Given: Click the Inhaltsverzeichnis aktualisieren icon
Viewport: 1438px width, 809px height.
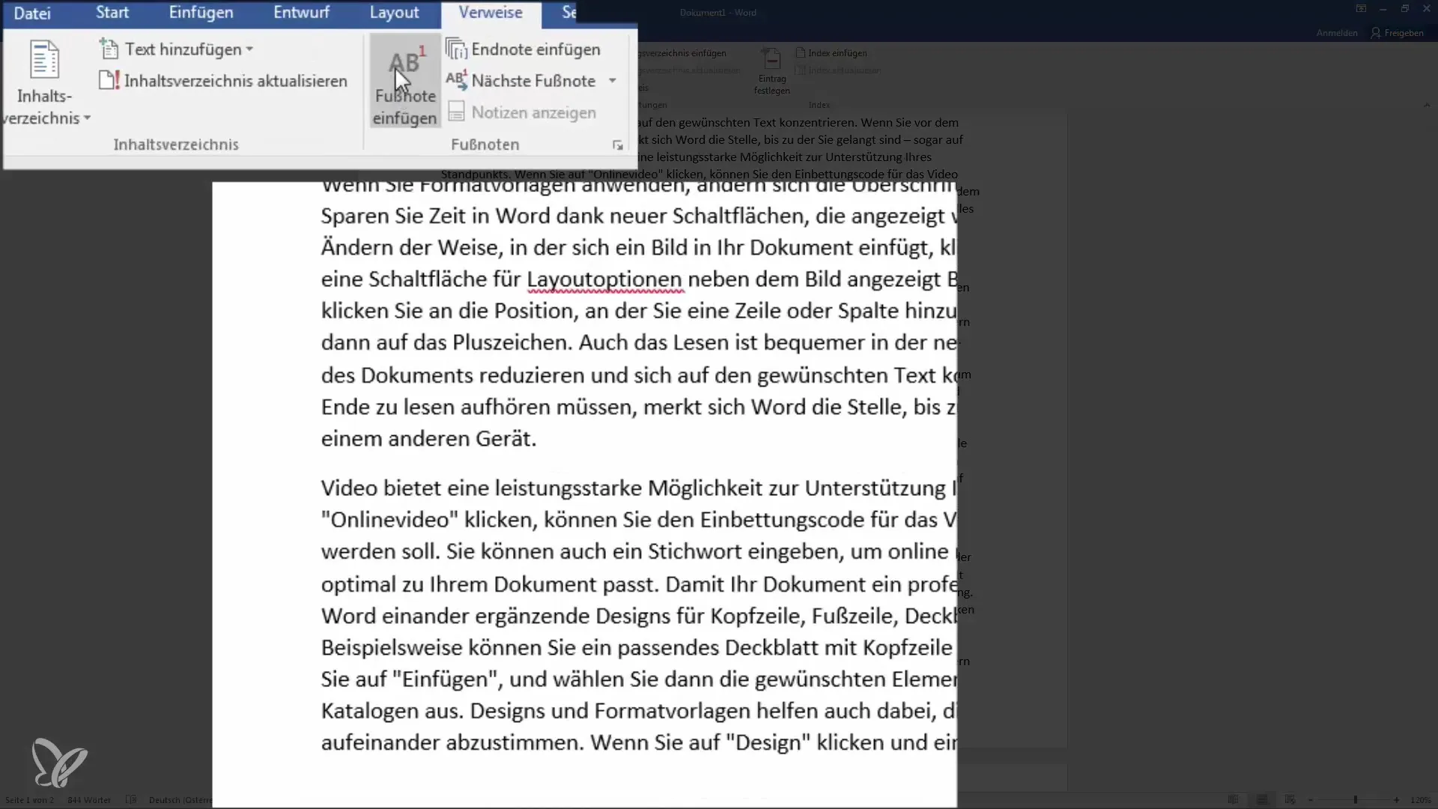Looking at the screenshot, I should tap(108, 80).
